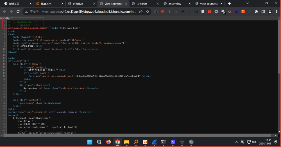Bookmark this page with the star
Image resolution: width=281 pixels, height=147 pixels.
(148, 12)
